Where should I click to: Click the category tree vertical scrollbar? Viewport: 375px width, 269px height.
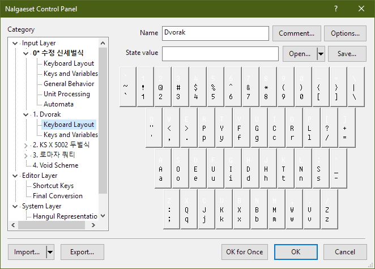point(103,113)
